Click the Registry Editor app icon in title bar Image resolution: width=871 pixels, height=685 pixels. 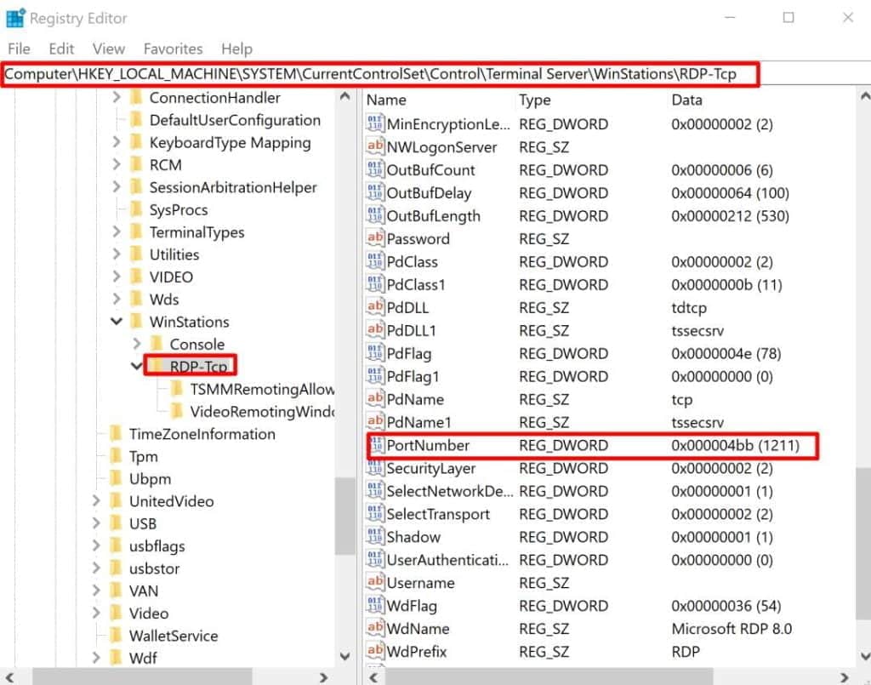tap(15, 17)
